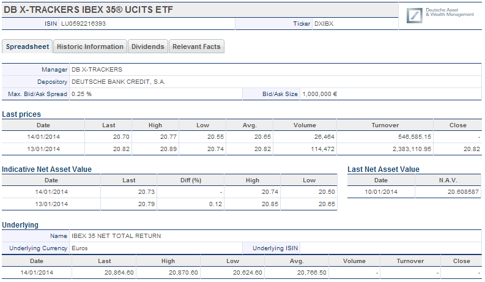Select the ticker DXIBX
This screenshot has height=282, width=485.
(324, 23)
